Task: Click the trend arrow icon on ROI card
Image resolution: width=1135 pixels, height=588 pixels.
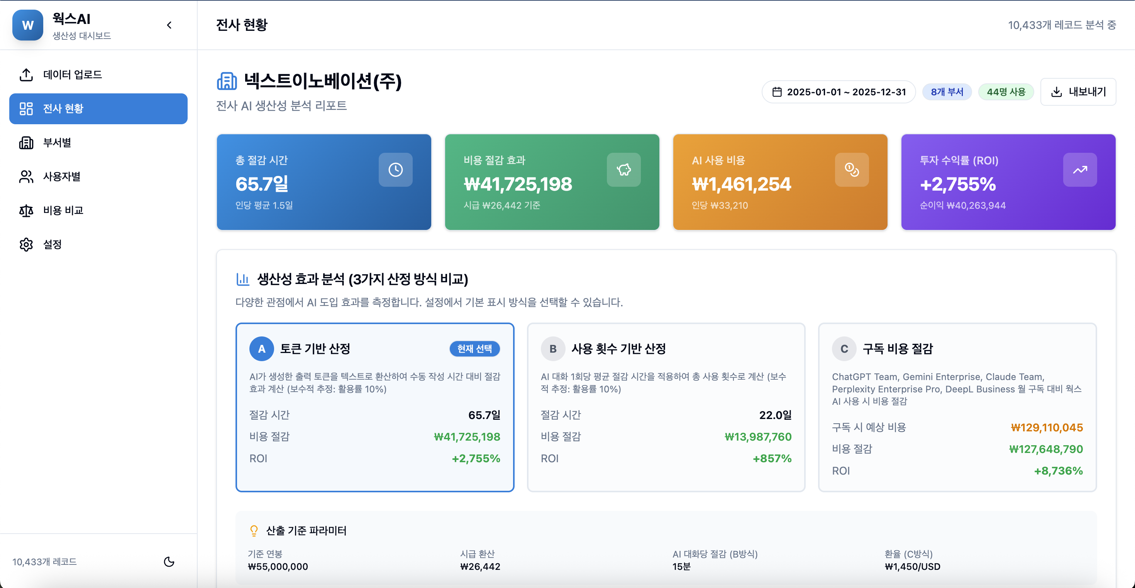Action: pyautogui.click(x=1079, y=170)
